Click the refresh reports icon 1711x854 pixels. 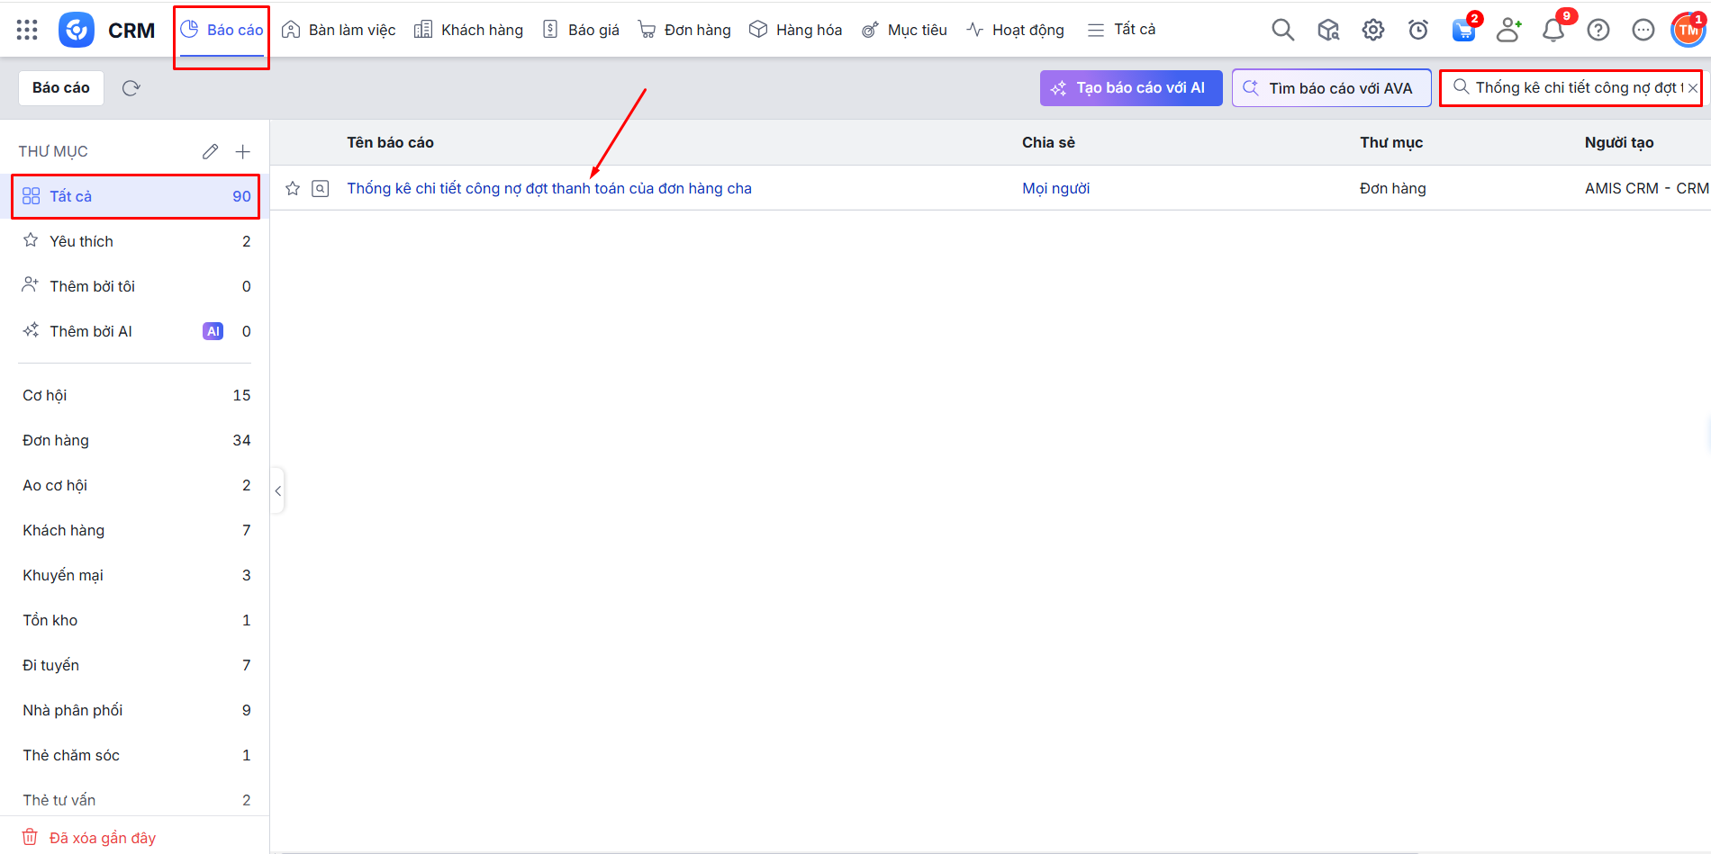click(x=131, y=88)
